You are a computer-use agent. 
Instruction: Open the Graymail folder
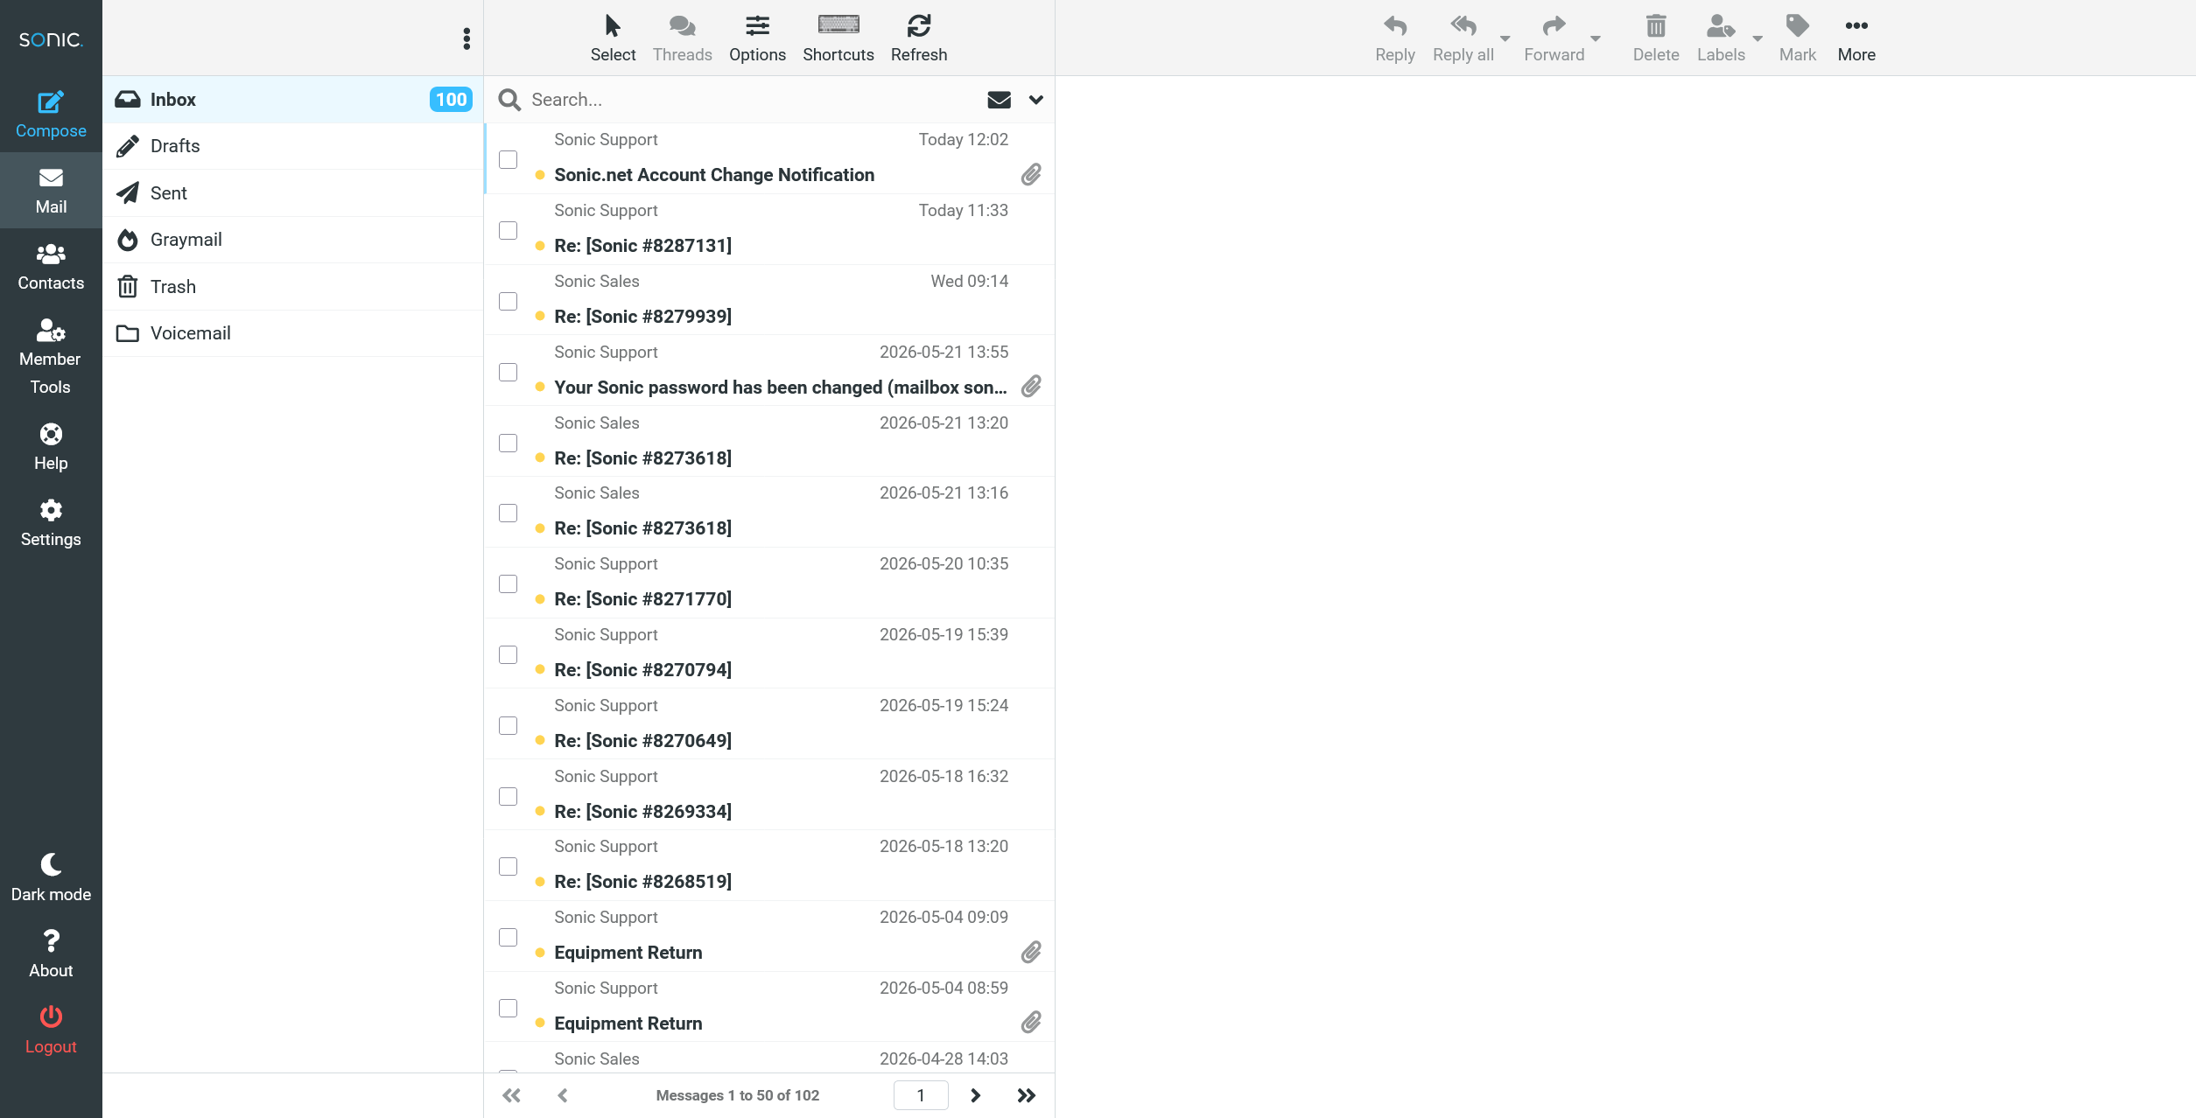[293, 240]
